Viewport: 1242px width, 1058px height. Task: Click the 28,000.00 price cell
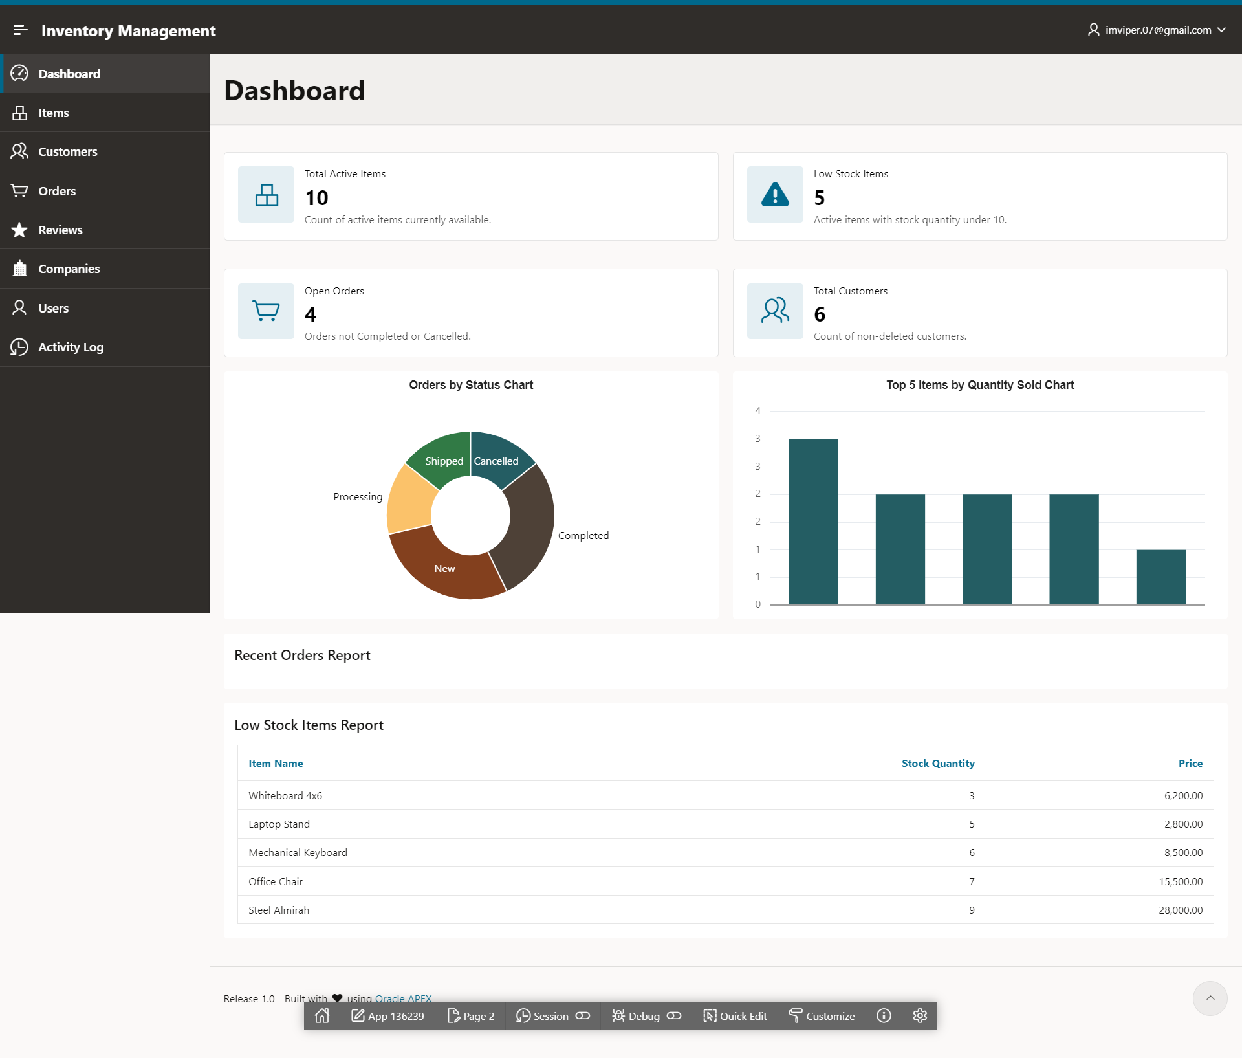coord(1181,910)
